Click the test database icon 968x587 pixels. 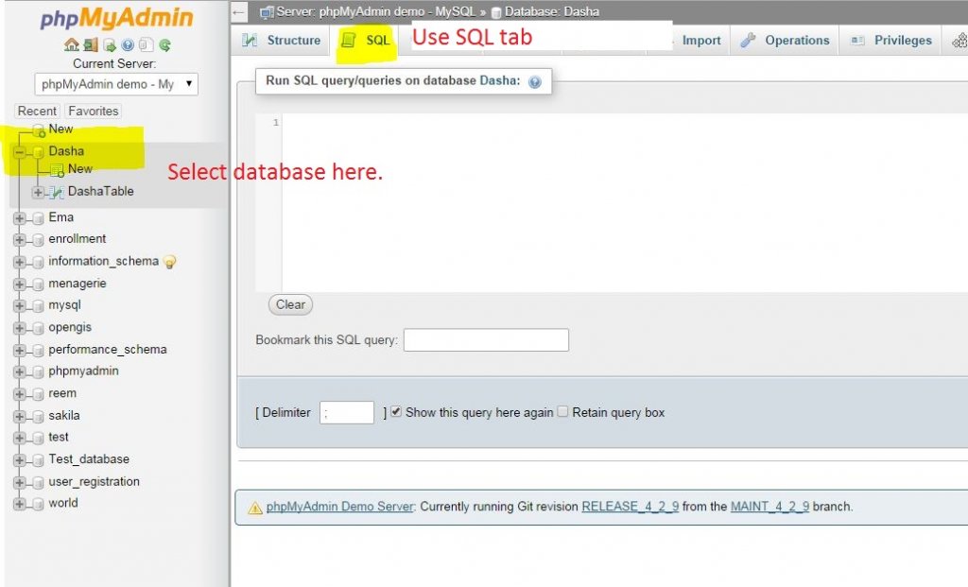coord(38,438)
